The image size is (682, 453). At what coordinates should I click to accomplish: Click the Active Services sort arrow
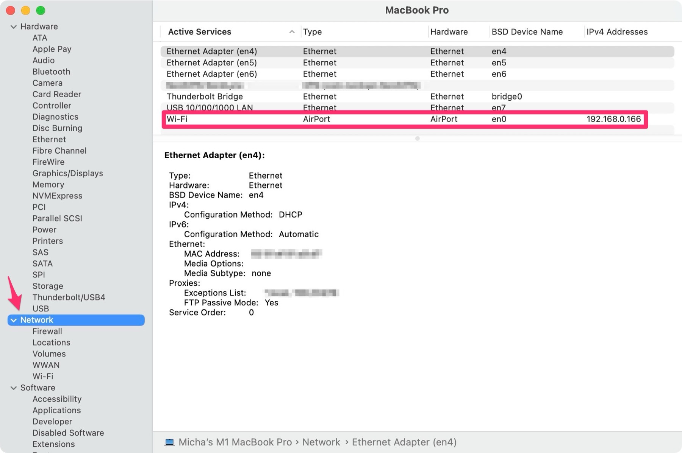pos(292,32)
